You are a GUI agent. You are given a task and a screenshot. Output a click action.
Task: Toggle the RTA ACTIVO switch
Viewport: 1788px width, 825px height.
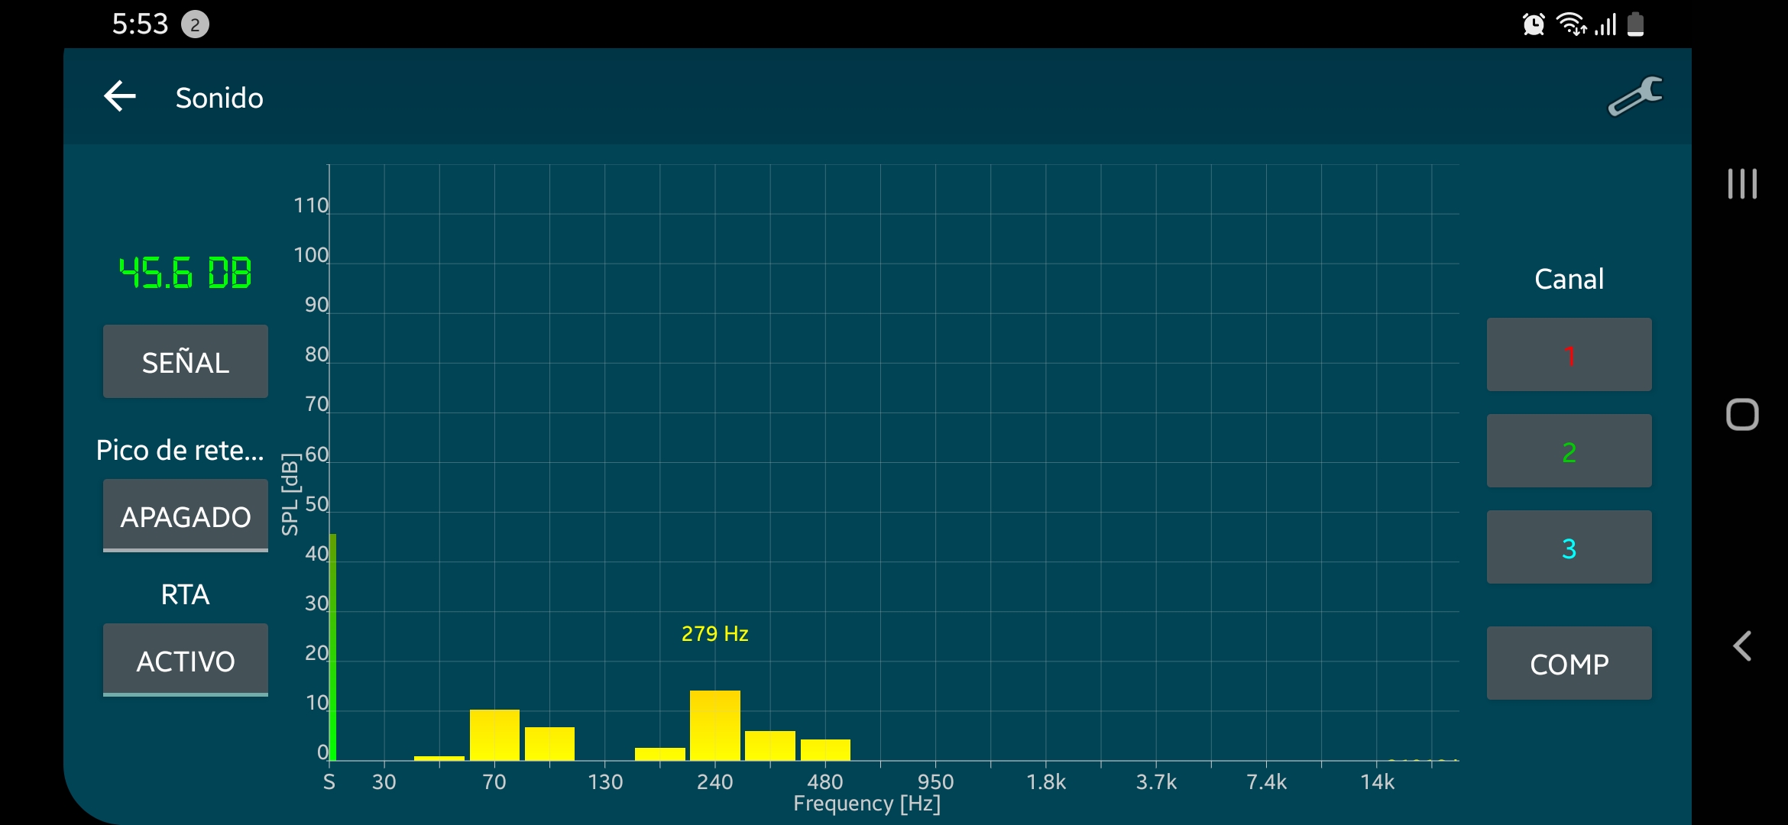coord(186,660)
